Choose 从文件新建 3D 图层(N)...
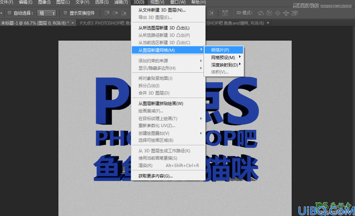 tap(168, 10)
